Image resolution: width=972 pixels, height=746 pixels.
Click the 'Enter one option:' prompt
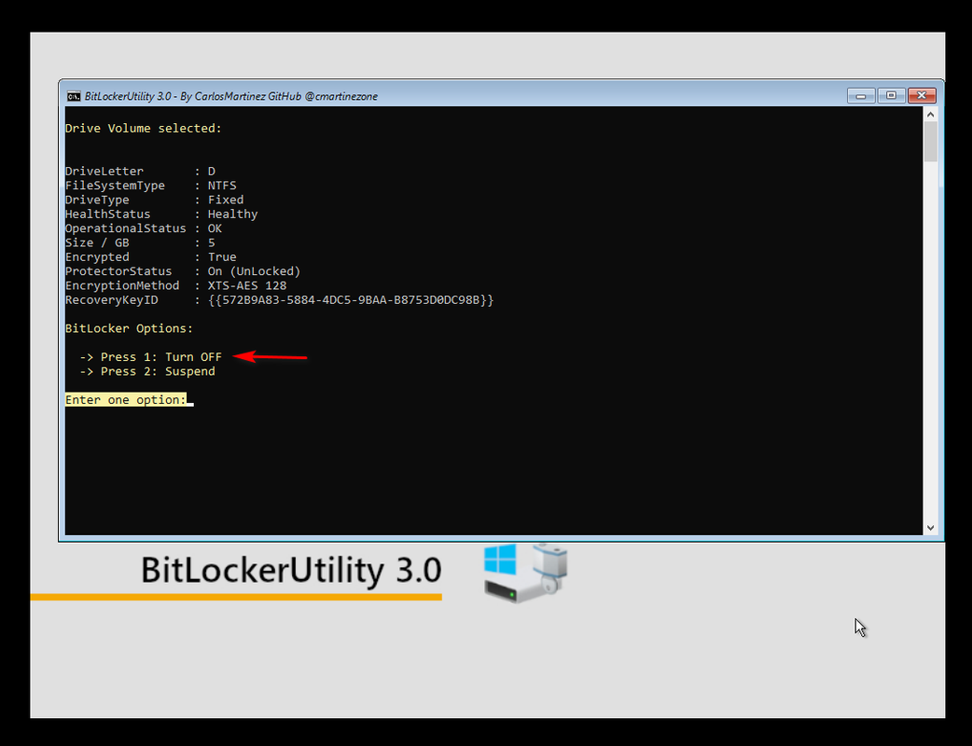coord(126,400)
